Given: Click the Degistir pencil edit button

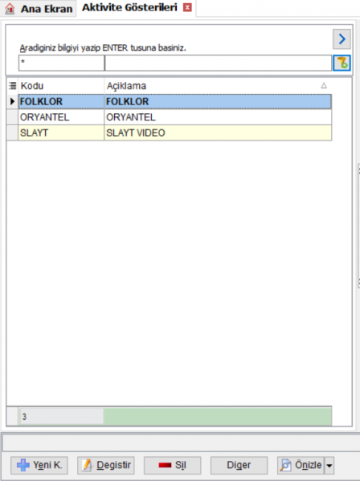Looking at the screenshot, I should [x=106, y=465].
